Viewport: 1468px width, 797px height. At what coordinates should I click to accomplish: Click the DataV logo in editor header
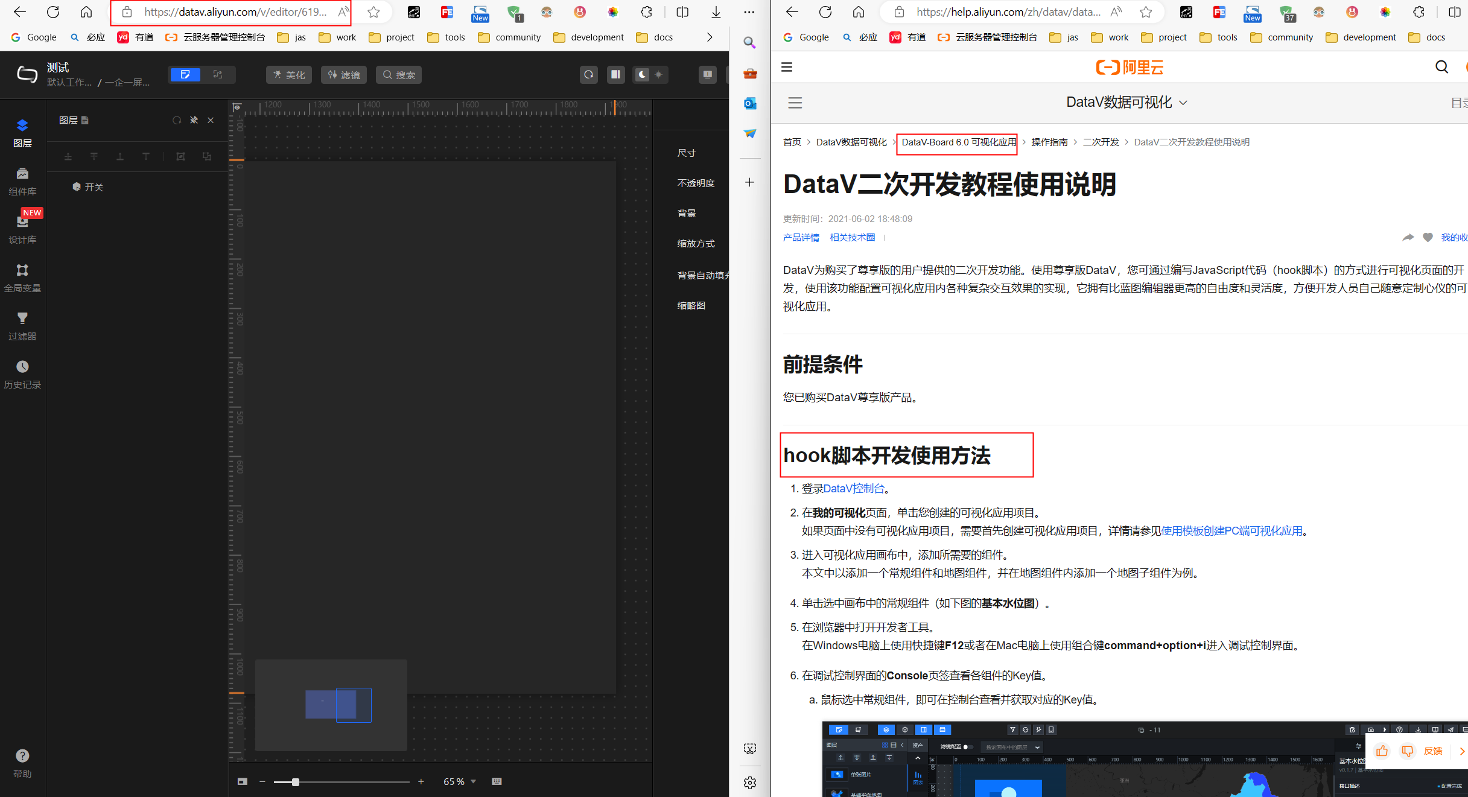(27, 74)
